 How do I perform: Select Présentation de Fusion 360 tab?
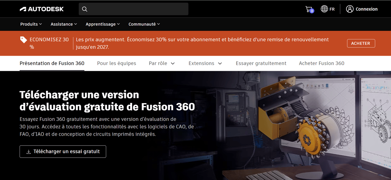coord(52,63)
